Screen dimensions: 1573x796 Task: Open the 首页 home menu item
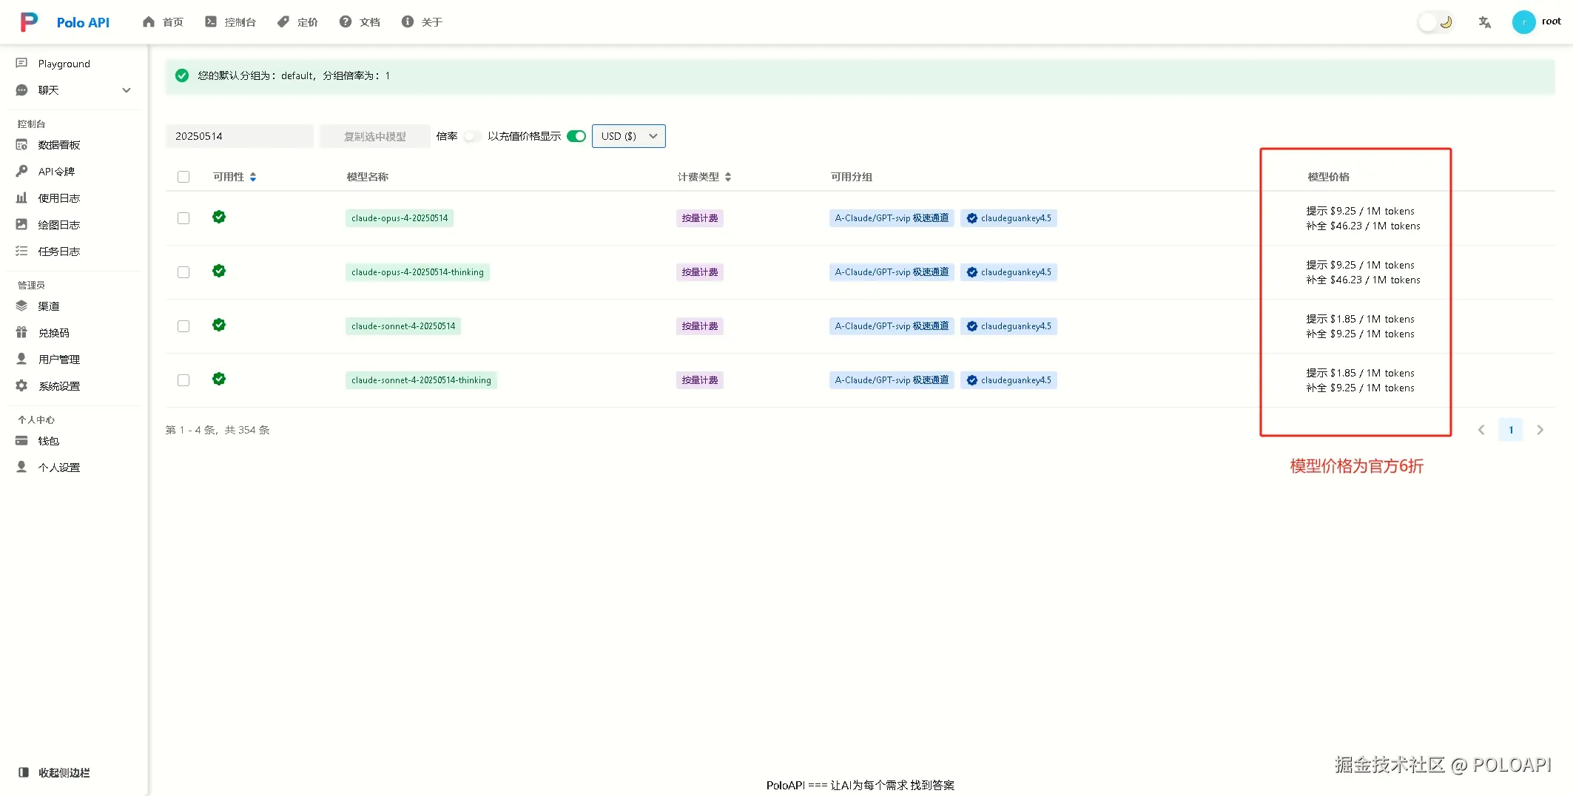coord(163,22)
